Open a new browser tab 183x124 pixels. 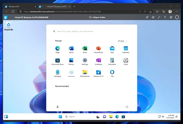tap(74, 7)
